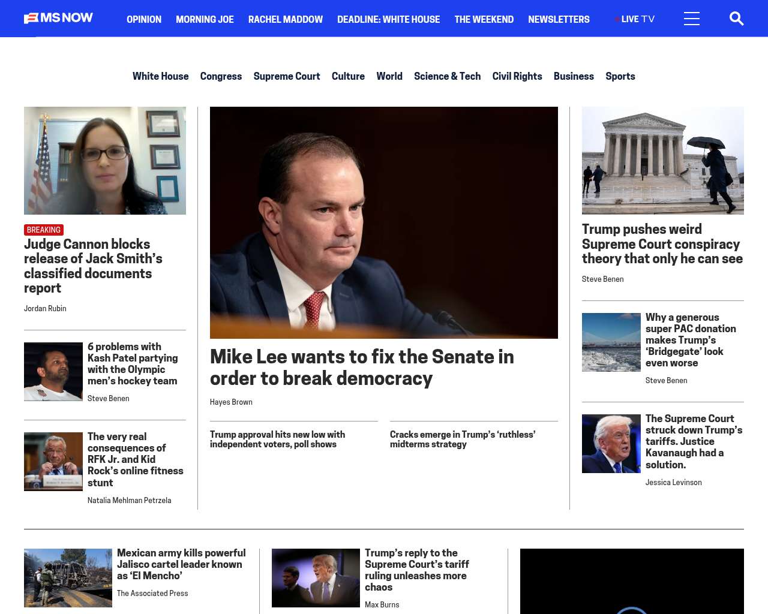Read Supreme Court struck down tariffs article
Image resolution: width=768 pixels, height=614 pixels.
[694, 441]
